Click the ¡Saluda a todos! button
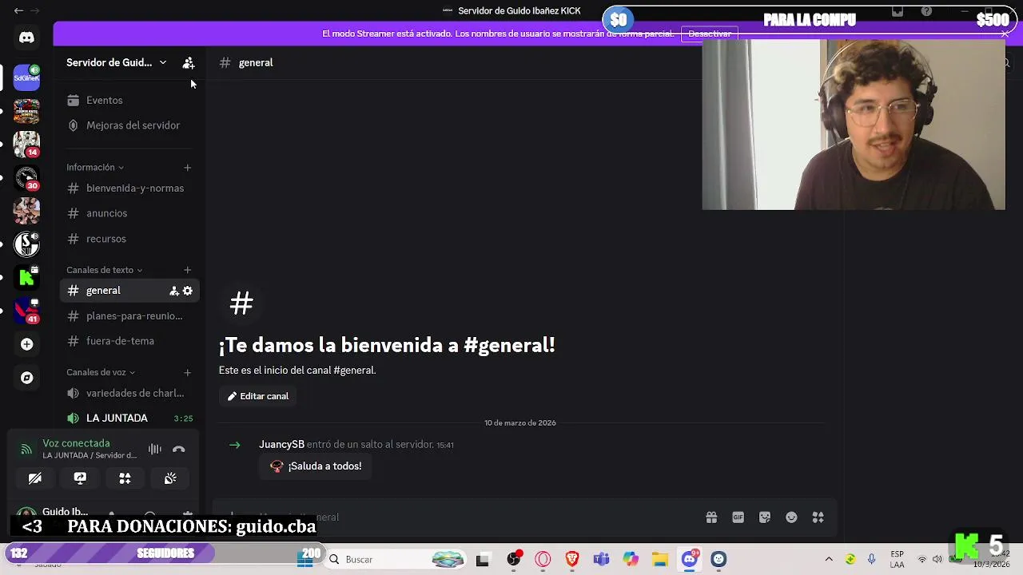The width and height of the screenshot is (1023, 575). [x=316, y=466]
